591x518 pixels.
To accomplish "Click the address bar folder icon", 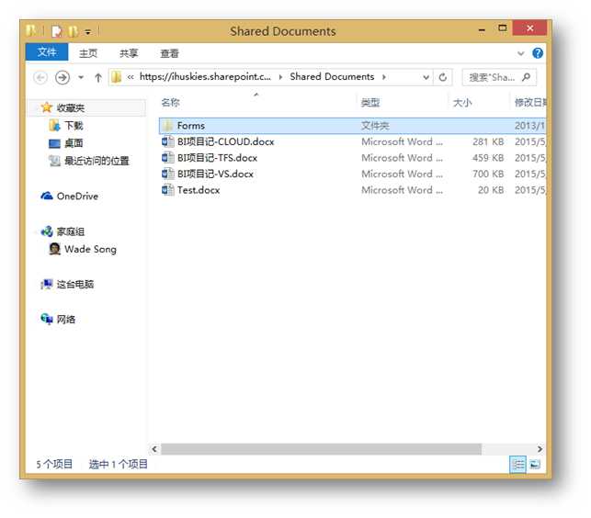I will tap(117, 77).
